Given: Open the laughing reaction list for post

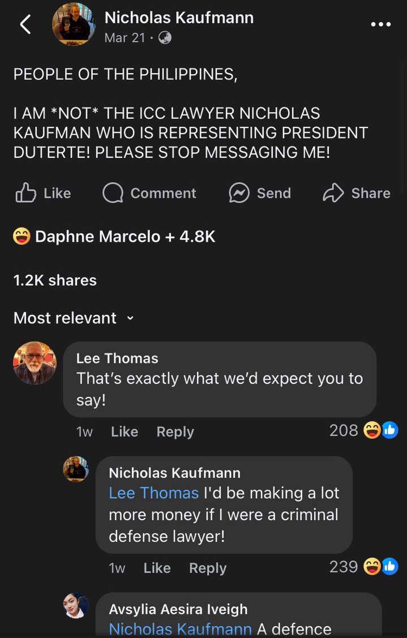Looking at the screenshot, I should (22, 236).
